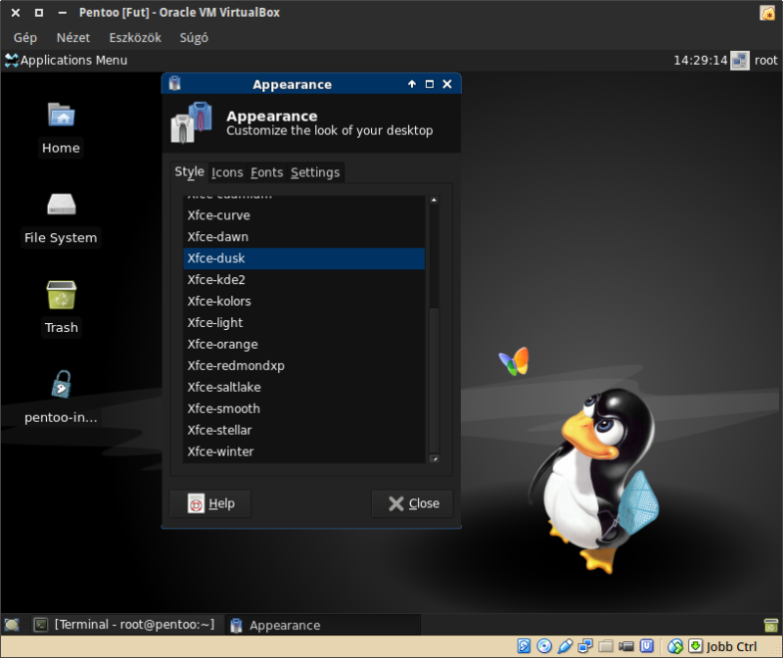Select the Xfce-saltlake style
The width and height of the screenshot is (783, 658).
tap(304, 387)
